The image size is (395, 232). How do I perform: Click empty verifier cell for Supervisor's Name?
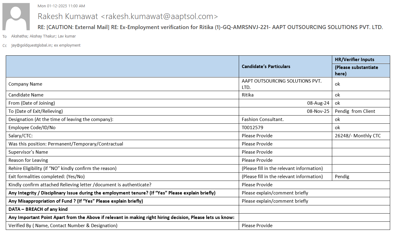click(361, 152)
